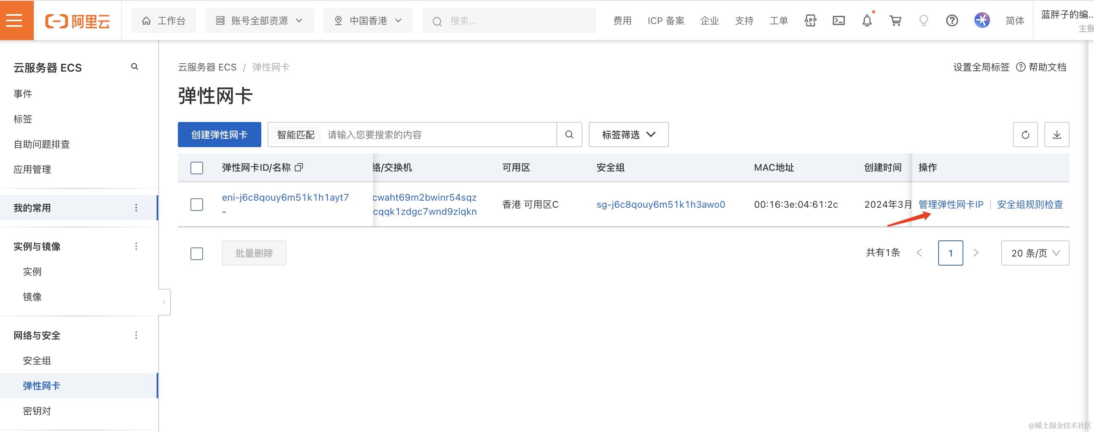
Task: Open the shopping cart
Action: (895, 20)
